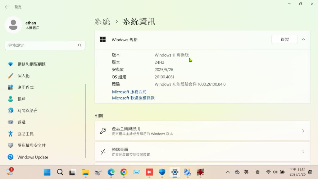Click the Windows Start button
Image resolution: width=318 pixels, height=179 pixels.
click(x=47, y=172)
